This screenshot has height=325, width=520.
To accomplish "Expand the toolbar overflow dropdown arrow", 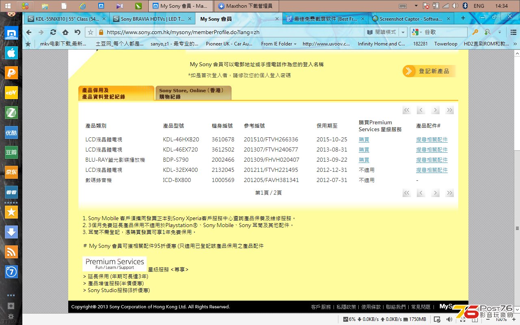I will click(x=500, y=32).
